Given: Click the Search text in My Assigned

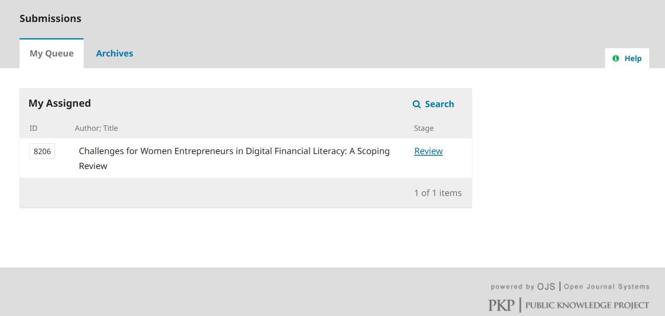Looking at the screenshot, I should coord(439,104).
